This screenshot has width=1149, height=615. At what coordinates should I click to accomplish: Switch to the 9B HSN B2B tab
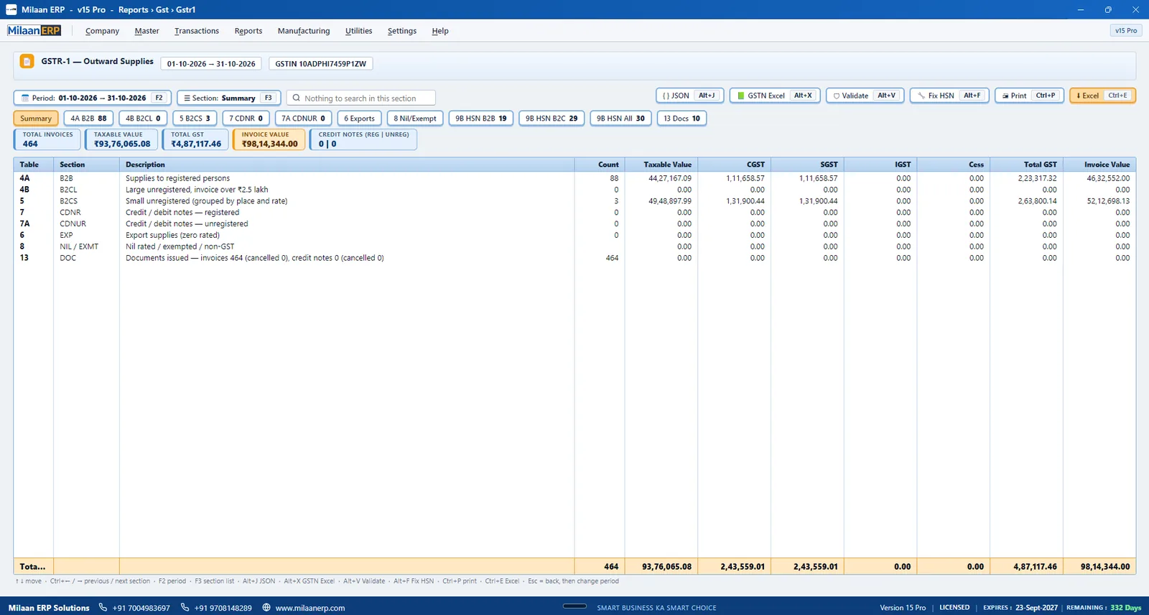pos(480,119)
